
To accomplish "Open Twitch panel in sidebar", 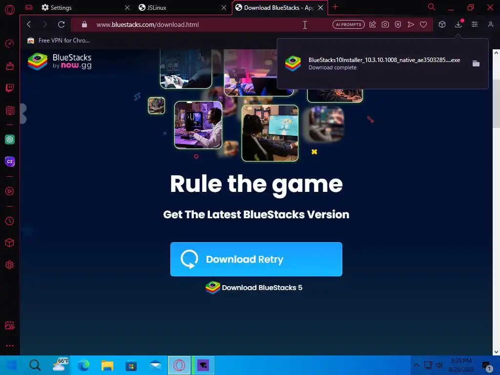I will [x=10, y=88].
